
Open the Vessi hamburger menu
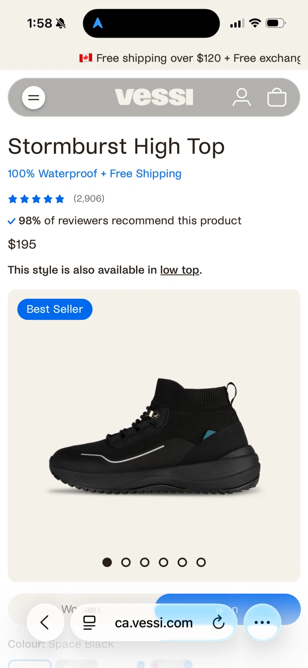point(33,98)
